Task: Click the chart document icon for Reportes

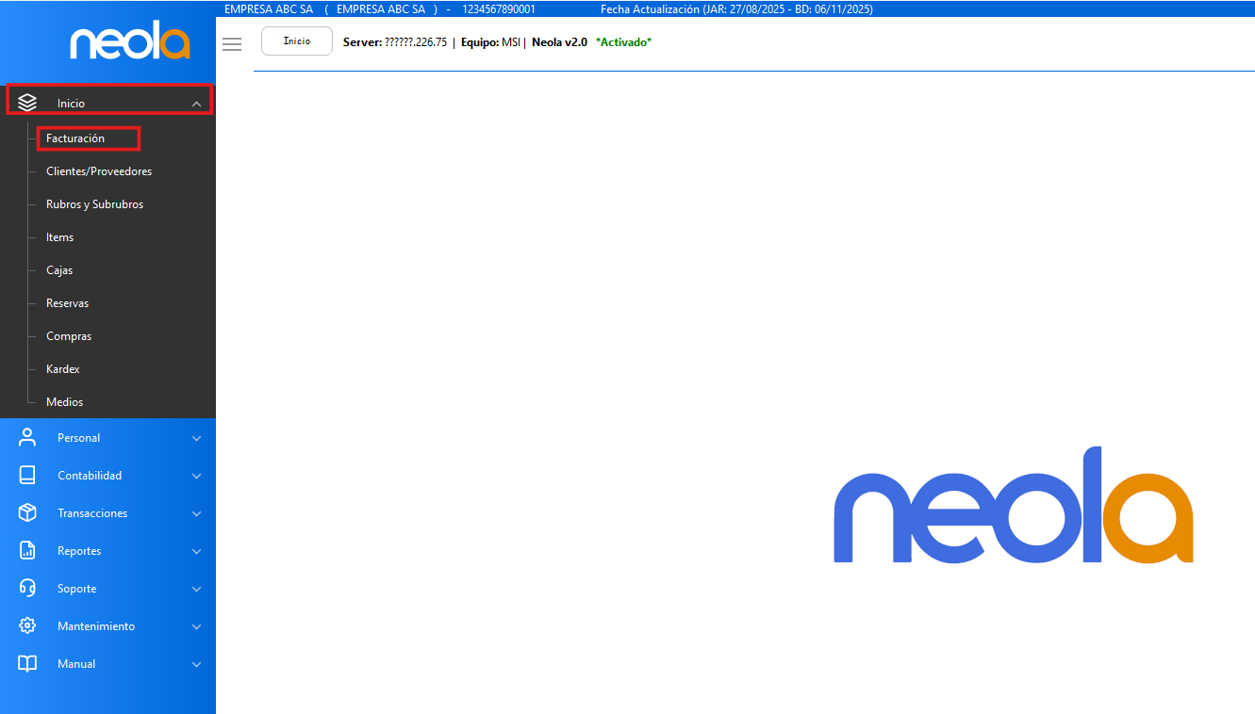Action: tap(27, 550)
